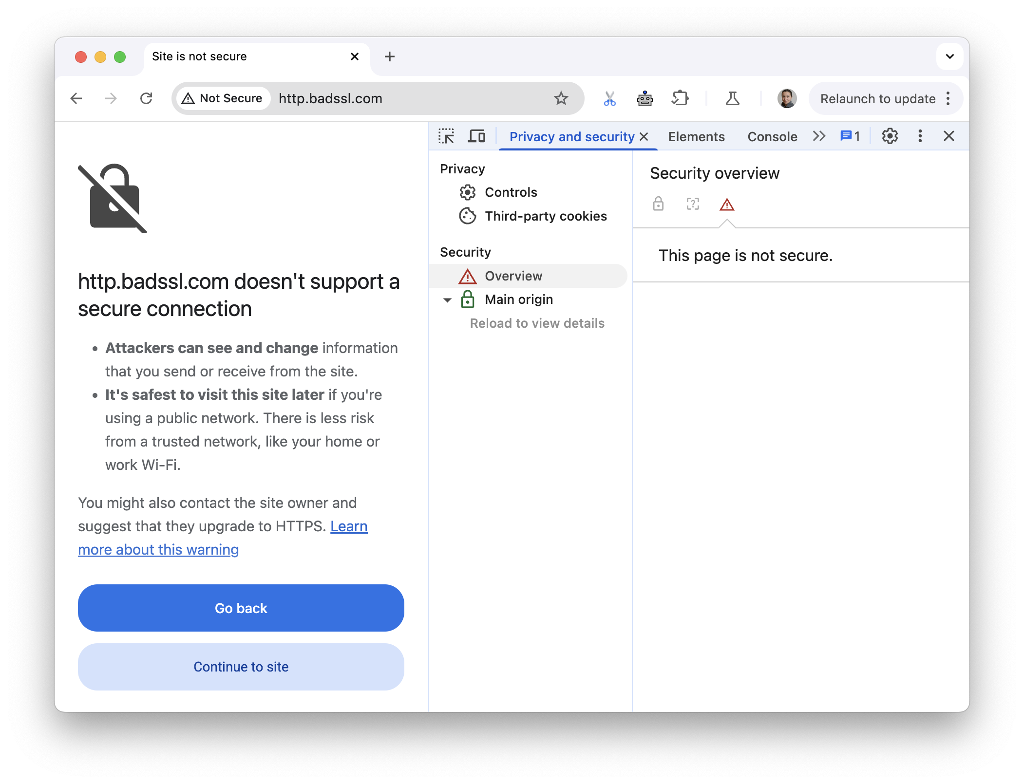Click the security warning triangle icon

(726, 204)
